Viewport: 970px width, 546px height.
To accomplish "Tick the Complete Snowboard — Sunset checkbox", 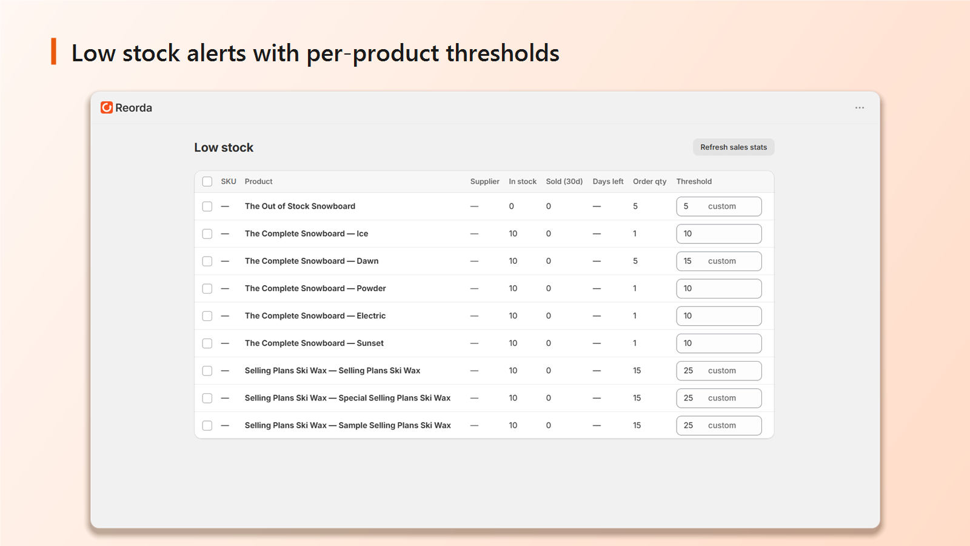I will coord(207,343).
